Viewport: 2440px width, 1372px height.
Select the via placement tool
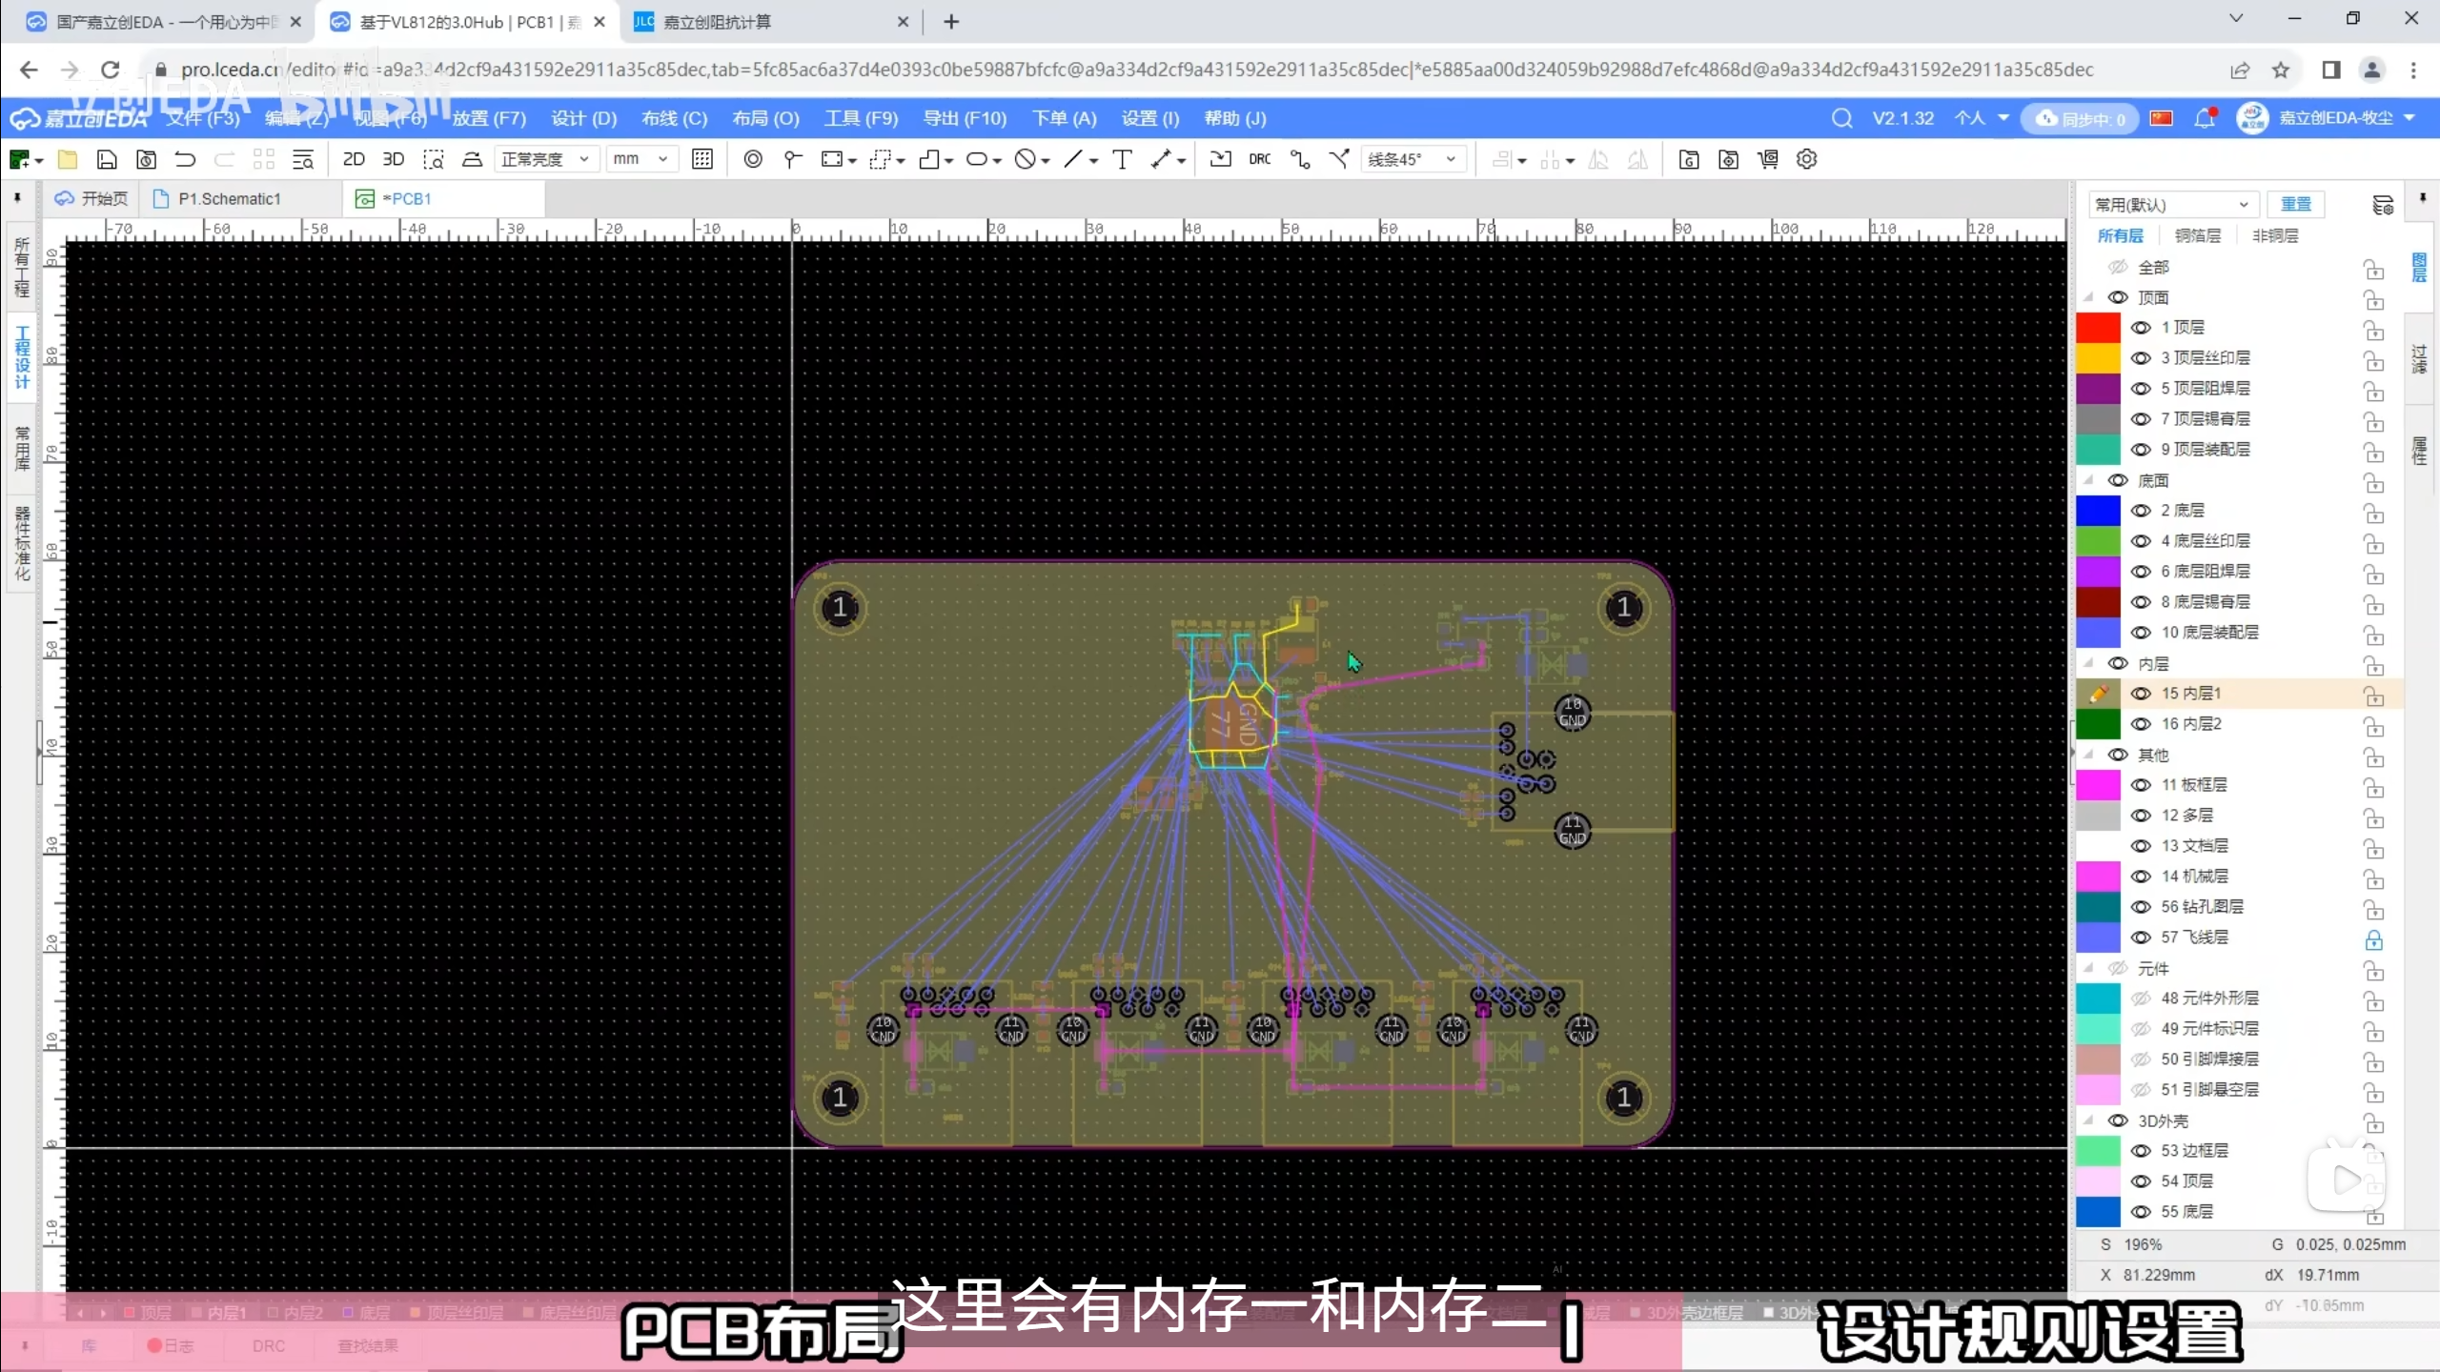click(752, 159)
